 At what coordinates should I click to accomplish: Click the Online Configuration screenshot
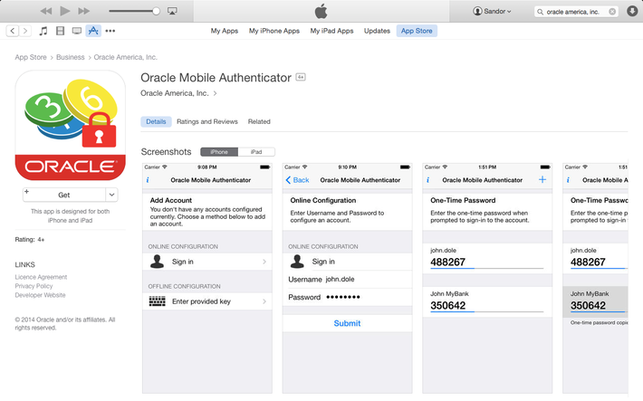[348, 279]
